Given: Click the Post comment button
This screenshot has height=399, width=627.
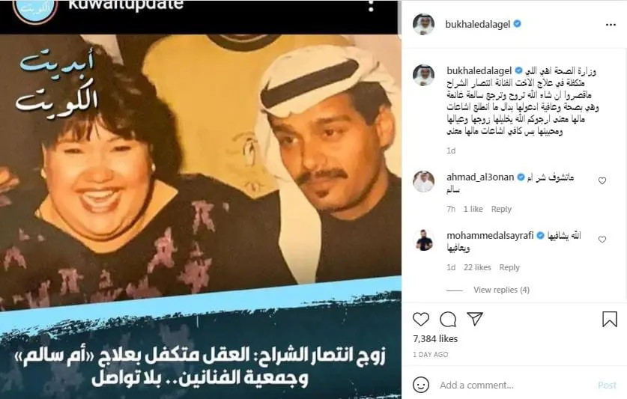Looking at the screenshot, I should point(607,385).
